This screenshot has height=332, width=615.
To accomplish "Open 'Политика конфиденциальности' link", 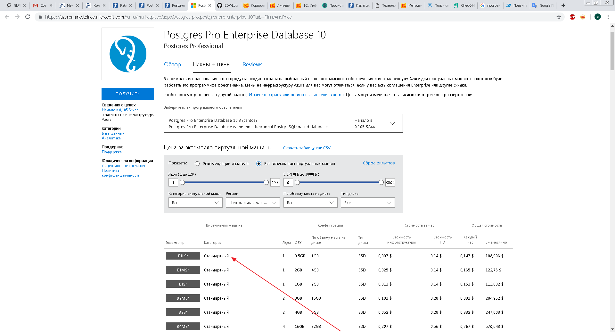I will (x=121, y=173).
